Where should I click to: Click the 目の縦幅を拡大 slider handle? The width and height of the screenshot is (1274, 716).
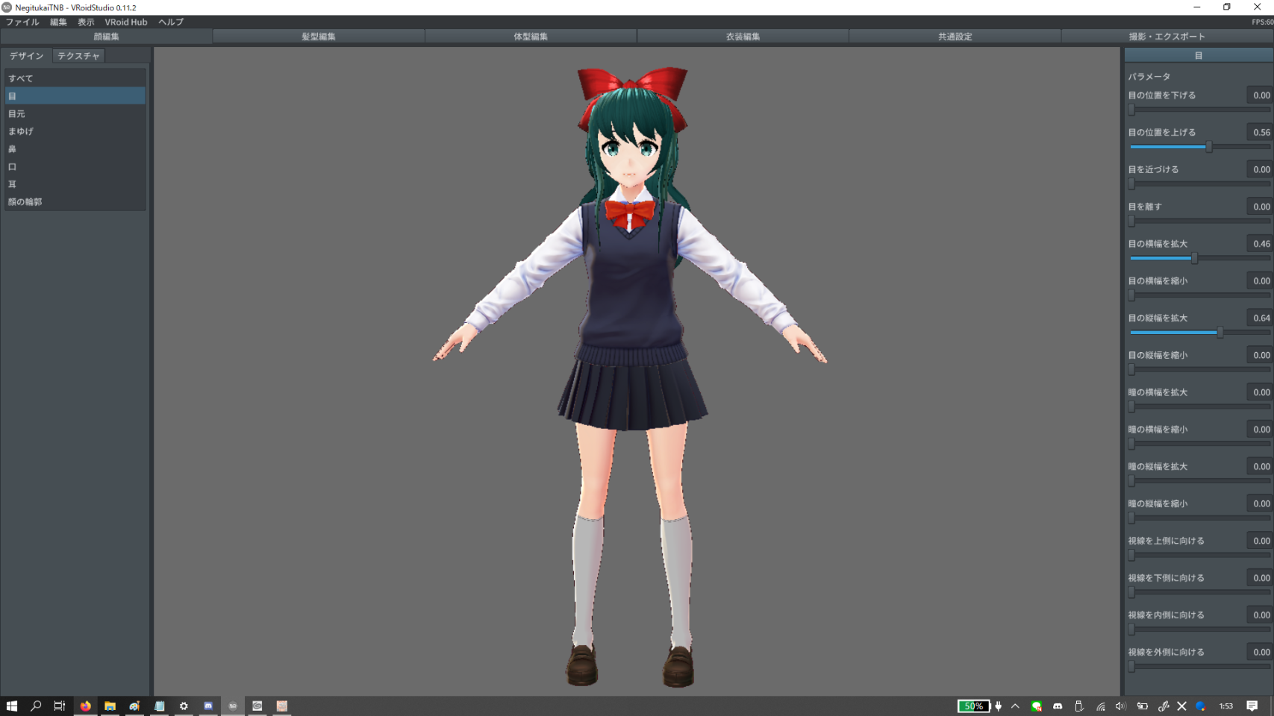[x=1220, y=333]
